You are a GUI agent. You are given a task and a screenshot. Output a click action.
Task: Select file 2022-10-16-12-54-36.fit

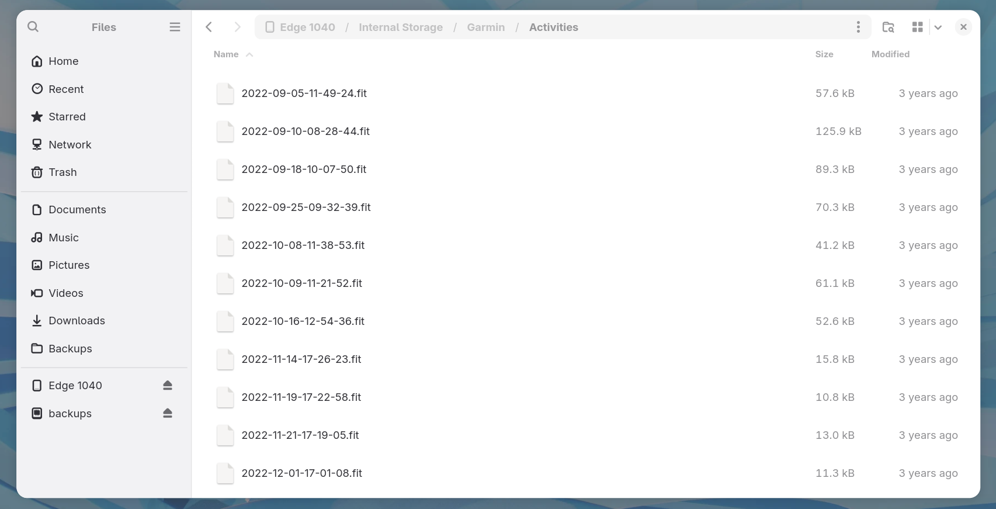pos(586,321)
